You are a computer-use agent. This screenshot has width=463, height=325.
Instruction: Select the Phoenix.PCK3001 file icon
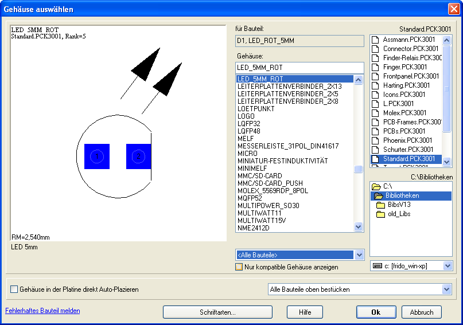pos(376,140)
